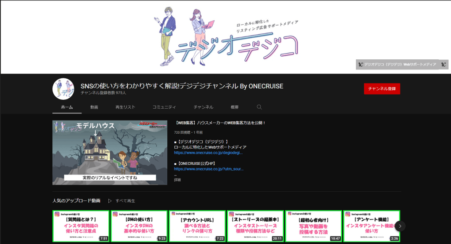Open the DMの使い方 video thumbnail
451x244 pixels.
[139, 226]
